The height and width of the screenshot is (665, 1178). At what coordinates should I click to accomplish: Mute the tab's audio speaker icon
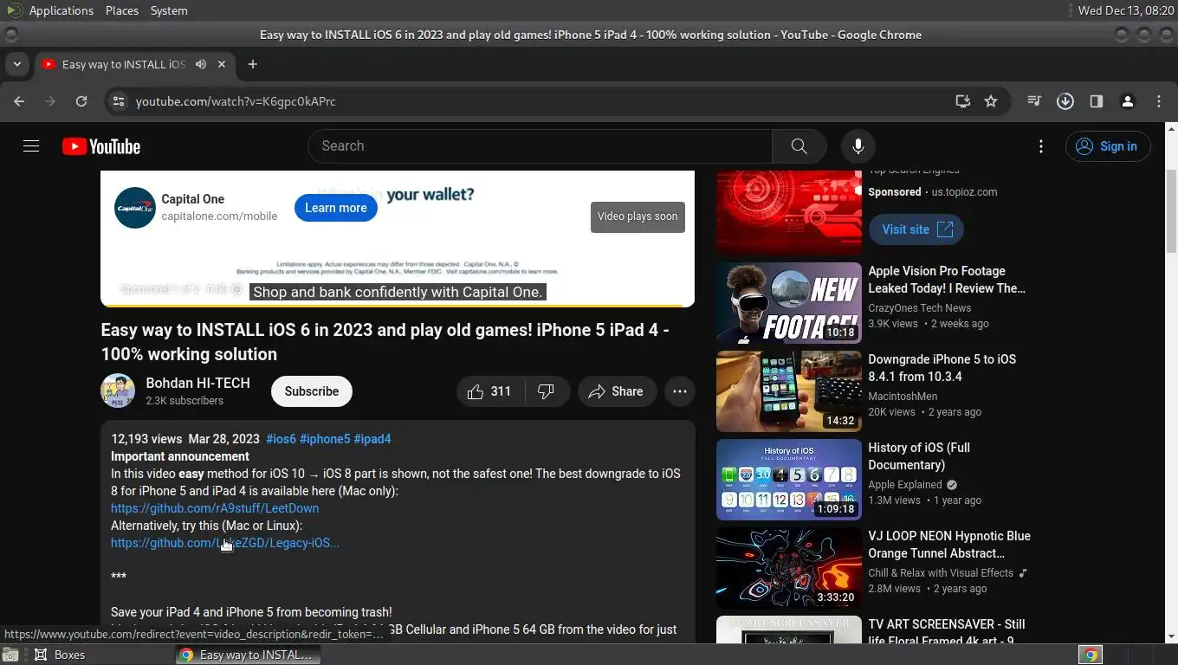click(x=201, y=64)
